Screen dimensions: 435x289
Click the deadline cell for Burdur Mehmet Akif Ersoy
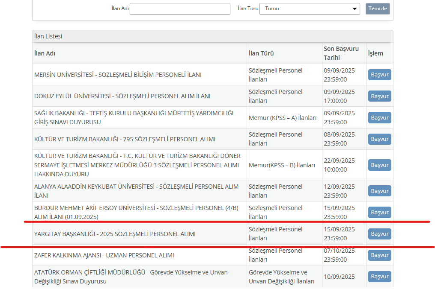[x=344, y=213]
